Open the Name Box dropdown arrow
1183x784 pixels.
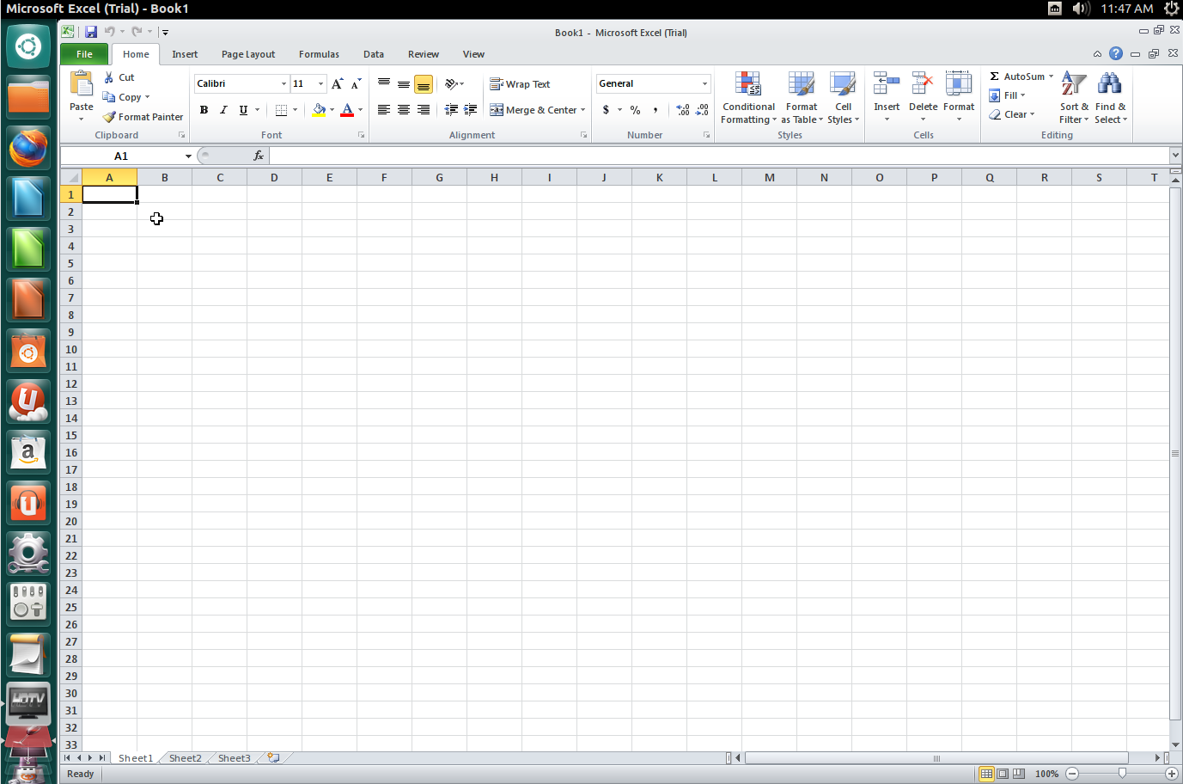[188, 156]
